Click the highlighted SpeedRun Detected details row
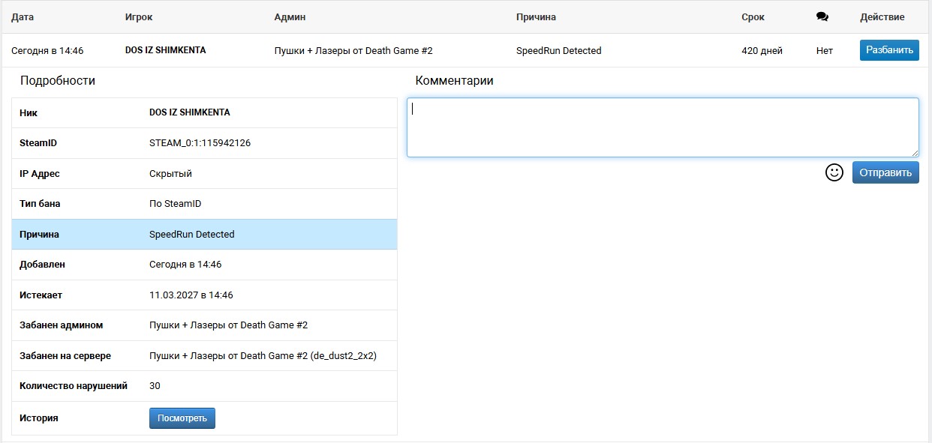The width and height of the screenshot is (932, 443). click(x=204, y=235)
